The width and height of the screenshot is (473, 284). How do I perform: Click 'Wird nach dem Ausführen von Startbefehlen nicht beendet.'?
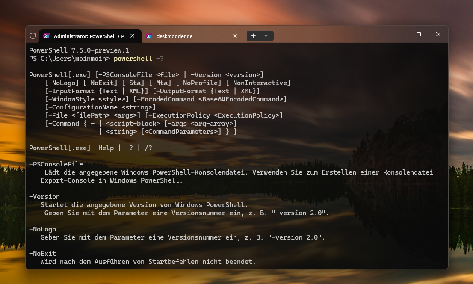click(148, 262)
